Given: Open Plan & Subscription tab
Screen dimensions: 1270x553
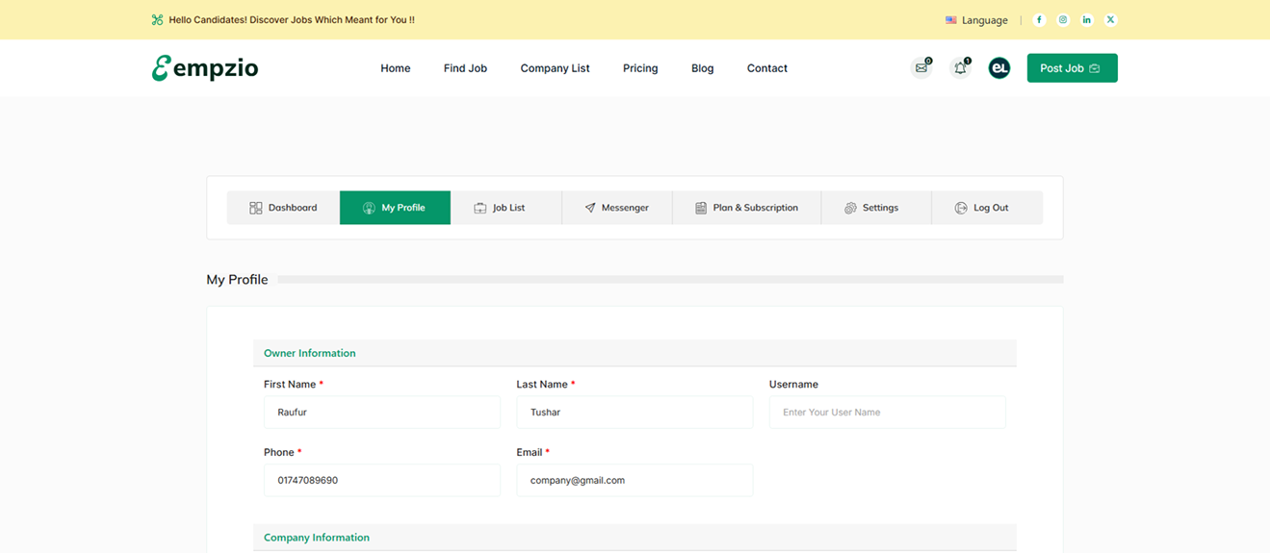Looking at the screenshot, I should coord(747,208).
